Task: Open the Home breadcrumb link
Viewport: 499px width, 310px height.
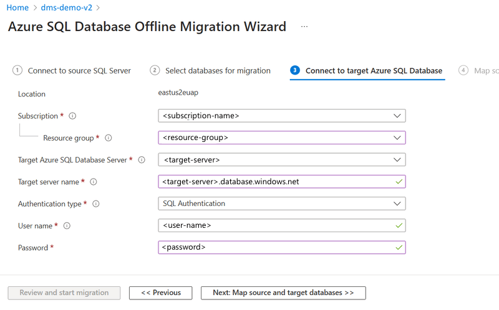Action: 18,7
